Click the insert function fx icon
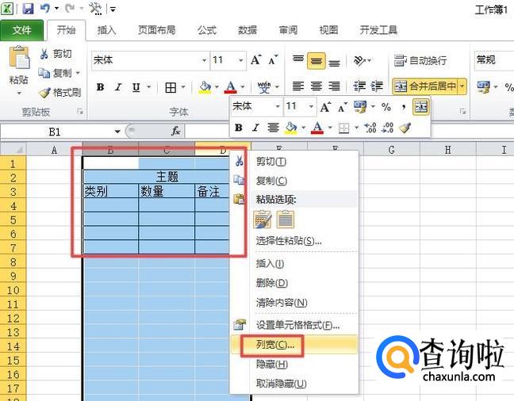514x401 pixels. point(175,131)
